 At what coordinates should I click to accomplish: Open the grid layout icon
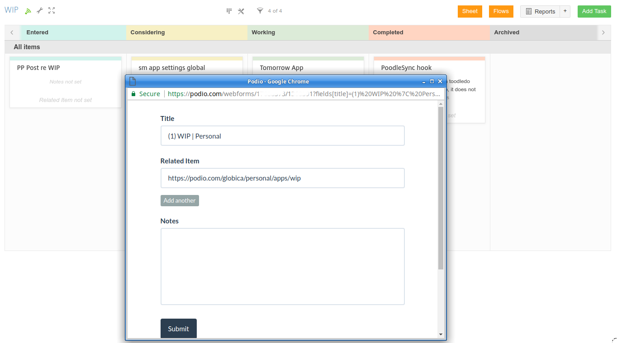point(229,11)
